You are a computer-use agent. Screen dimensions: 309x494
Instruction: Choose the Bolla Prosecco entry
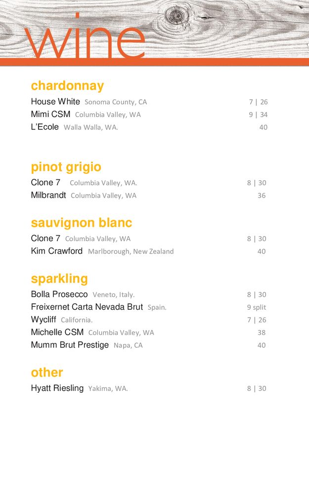59,294
